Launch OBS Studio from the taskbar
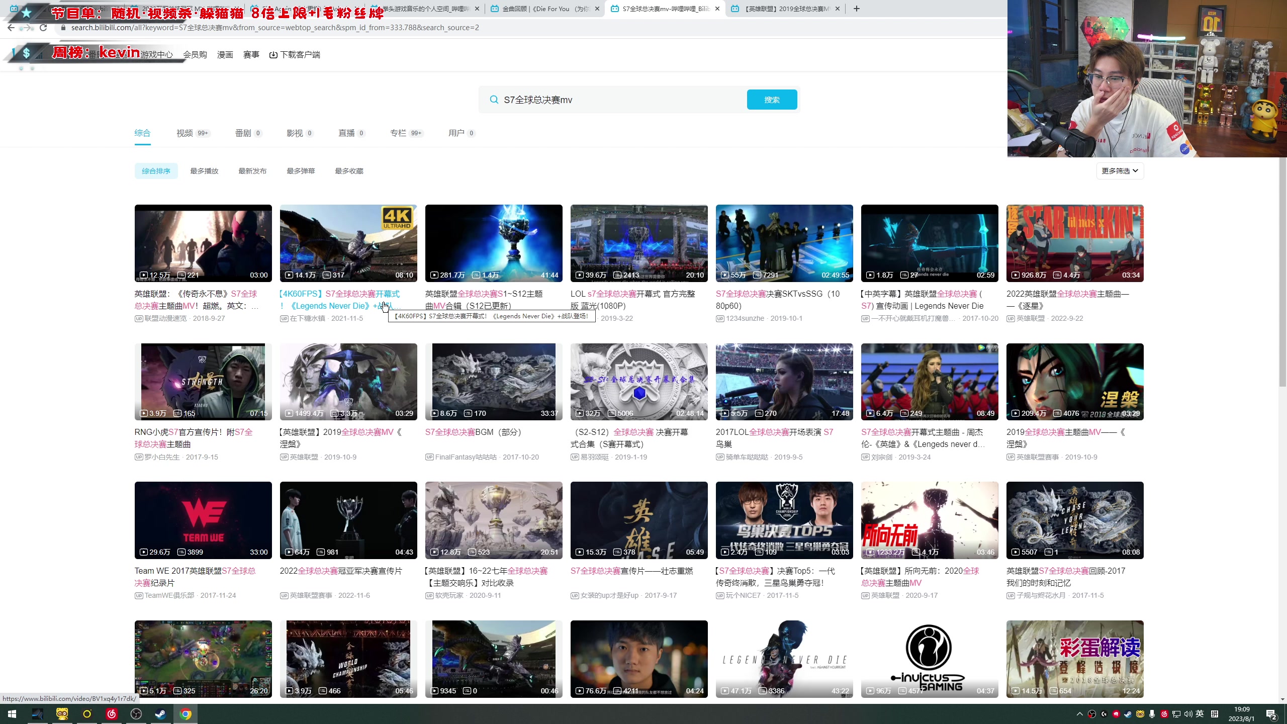 coord(136,713)
